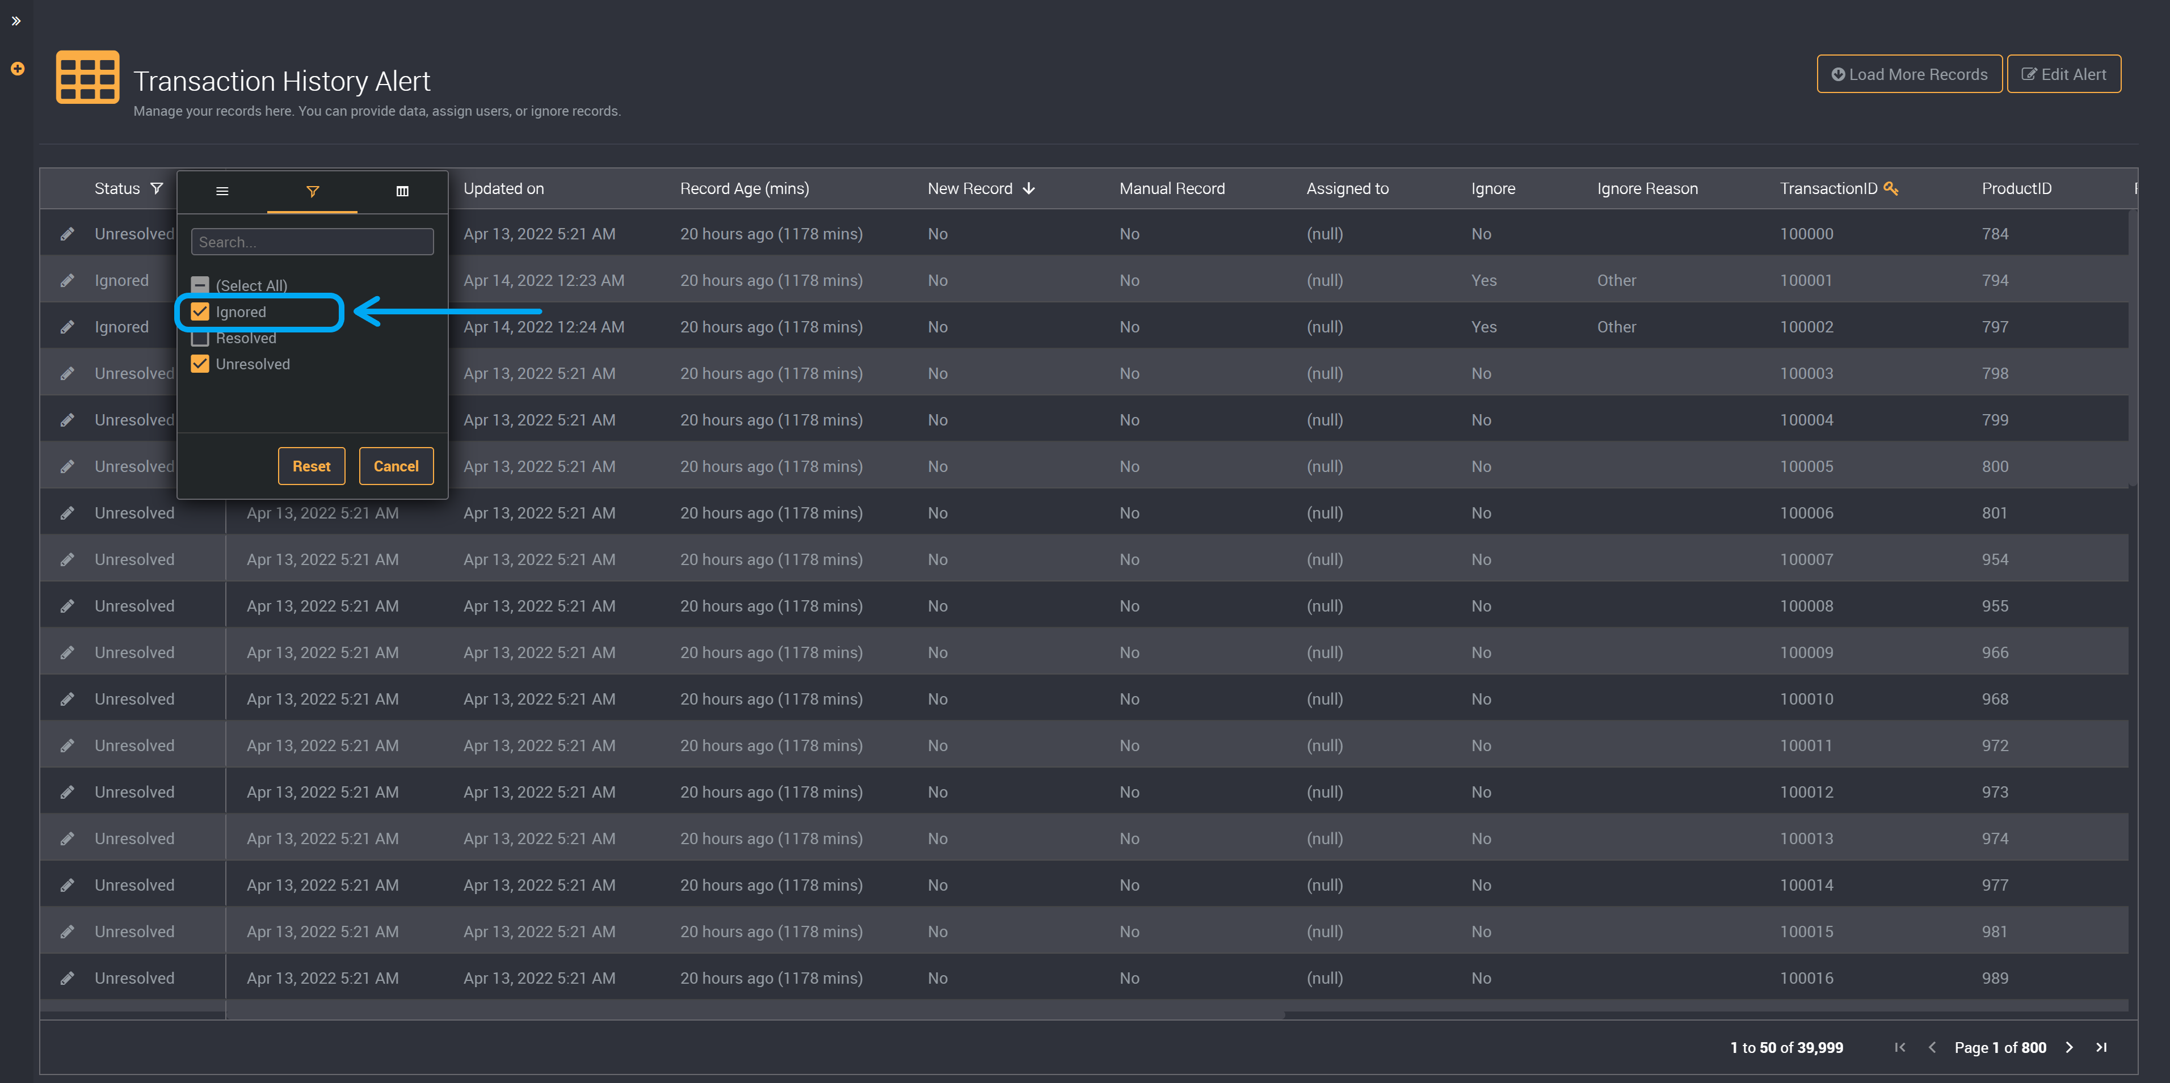The height and width of the screenshot is (1083, 2170).
Task: Sort by Record Age (mins) header
Action: pyautogui.click(x=745, y=189)
